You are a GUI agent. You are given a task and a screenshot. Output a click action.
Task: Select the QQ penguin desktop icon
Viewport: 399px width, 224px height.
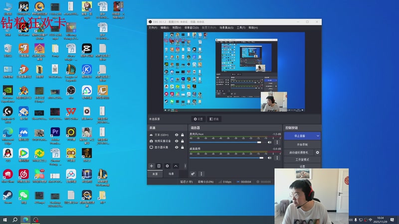tap(8, 155)
